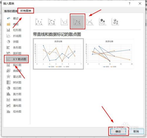
Task: Select 箱形图 box and whisker category
Action: tap(14, 100)
